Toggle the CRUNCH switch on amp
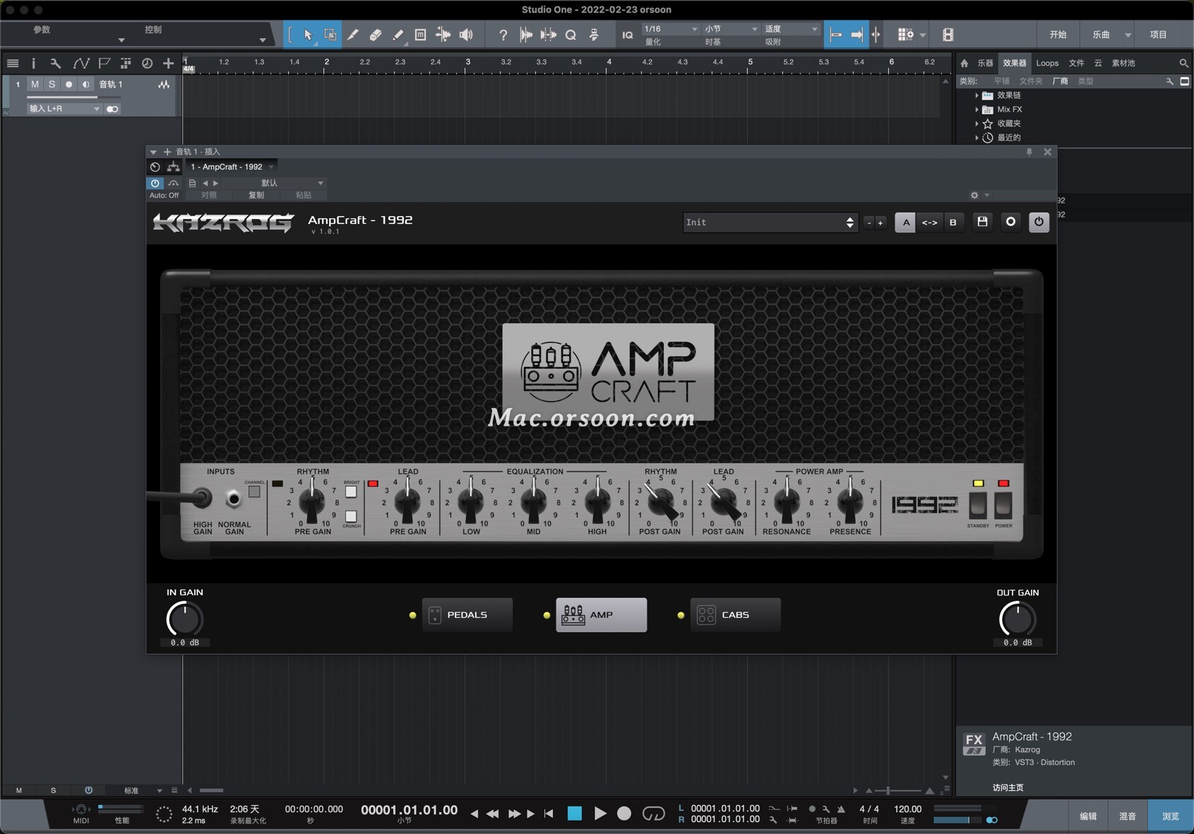1194x834 pixels. coord(351,516)
